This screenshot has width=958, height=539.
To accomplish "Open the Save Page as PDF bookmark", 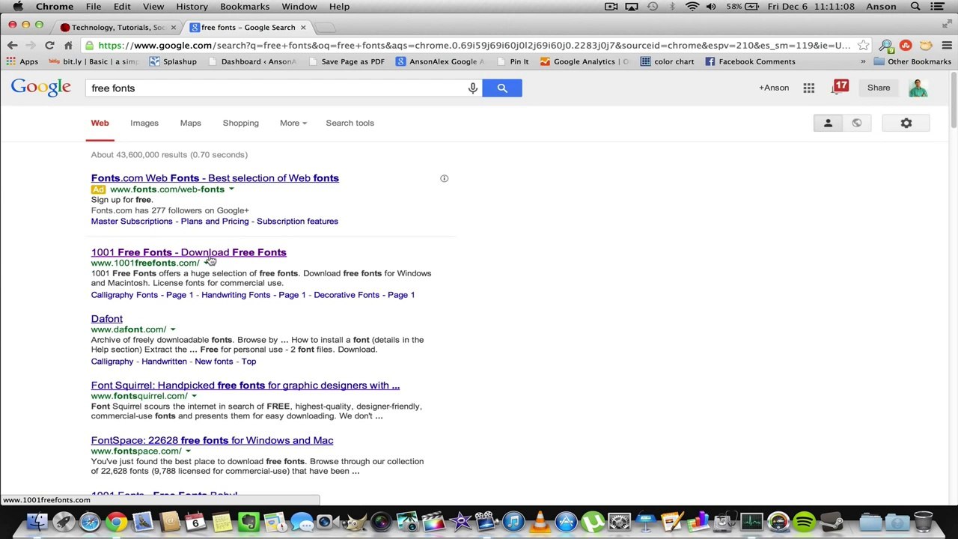I will point(346,61).
